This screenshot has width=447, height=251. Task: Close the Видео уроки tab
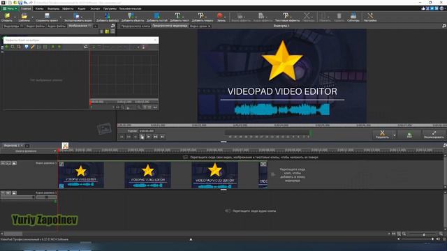click(x=209, y=26)
